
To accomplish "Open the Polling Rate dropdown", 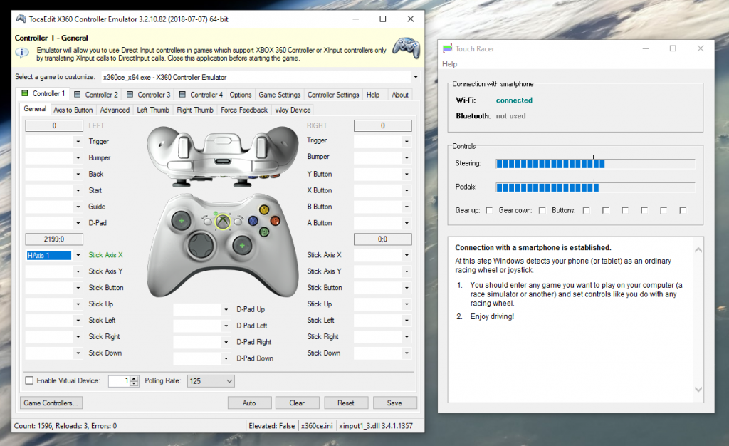I will pyautogui.click(x=211, y=381).
